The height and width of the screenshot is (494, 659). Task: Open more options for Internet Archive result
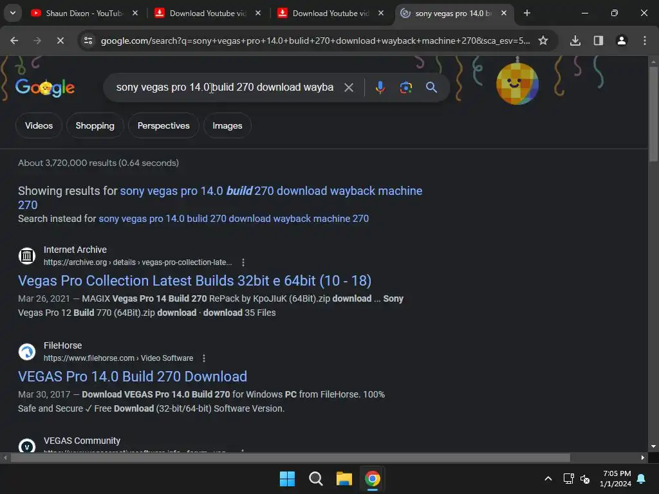pos(243,262)
